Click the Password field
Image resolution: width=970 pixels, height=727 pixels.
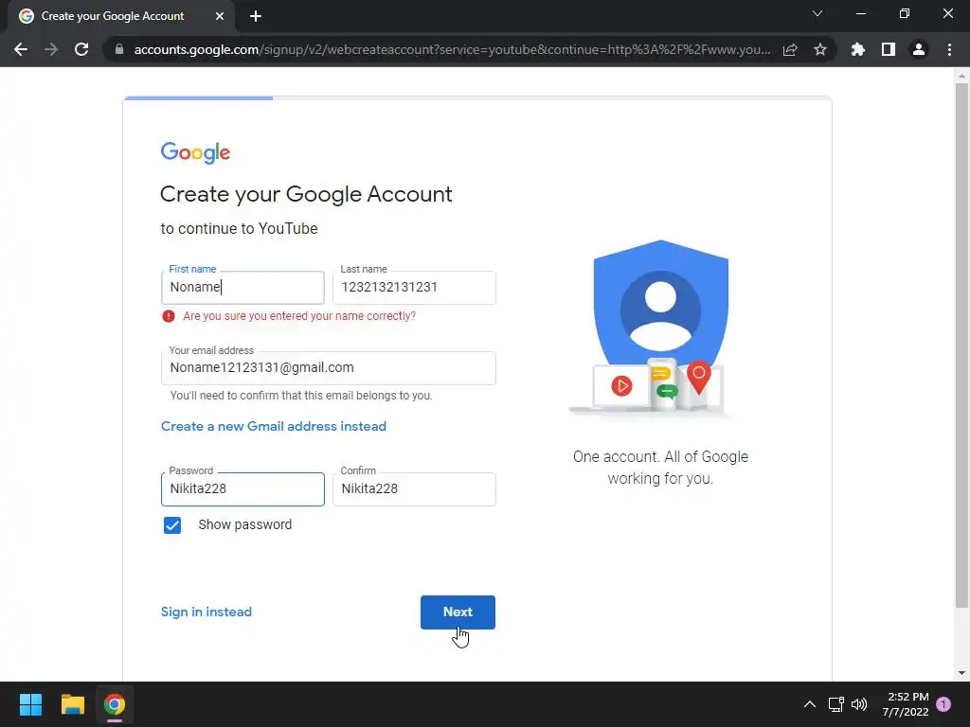pos(242,489)
